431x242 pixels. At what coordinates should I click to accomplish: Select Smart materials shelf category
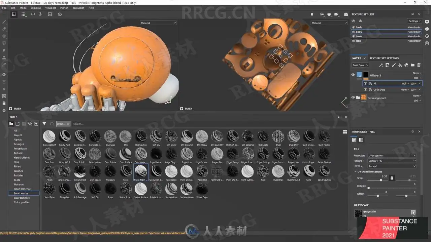[23, 189]
